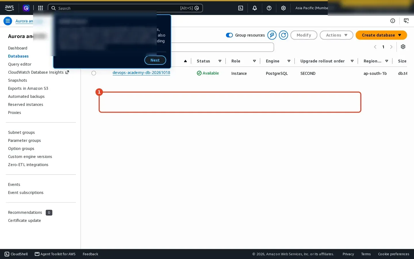Click the lightning bolt icon button

click(272, 35)
